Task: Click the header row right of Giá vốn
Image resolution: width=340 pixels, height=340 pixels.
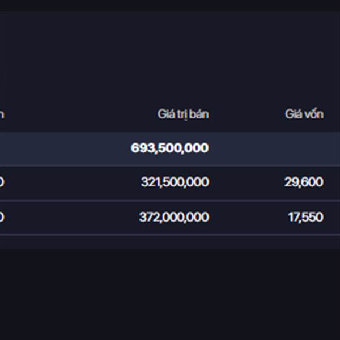Action: (x=333, y=114)
